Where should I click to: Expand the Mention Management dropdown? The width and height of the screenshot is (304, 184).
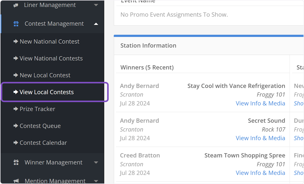[x=96, y=180]
